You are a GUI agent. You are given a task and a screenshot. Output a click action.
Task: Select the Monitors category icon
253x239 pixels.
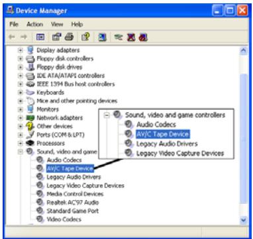point(30,110)
